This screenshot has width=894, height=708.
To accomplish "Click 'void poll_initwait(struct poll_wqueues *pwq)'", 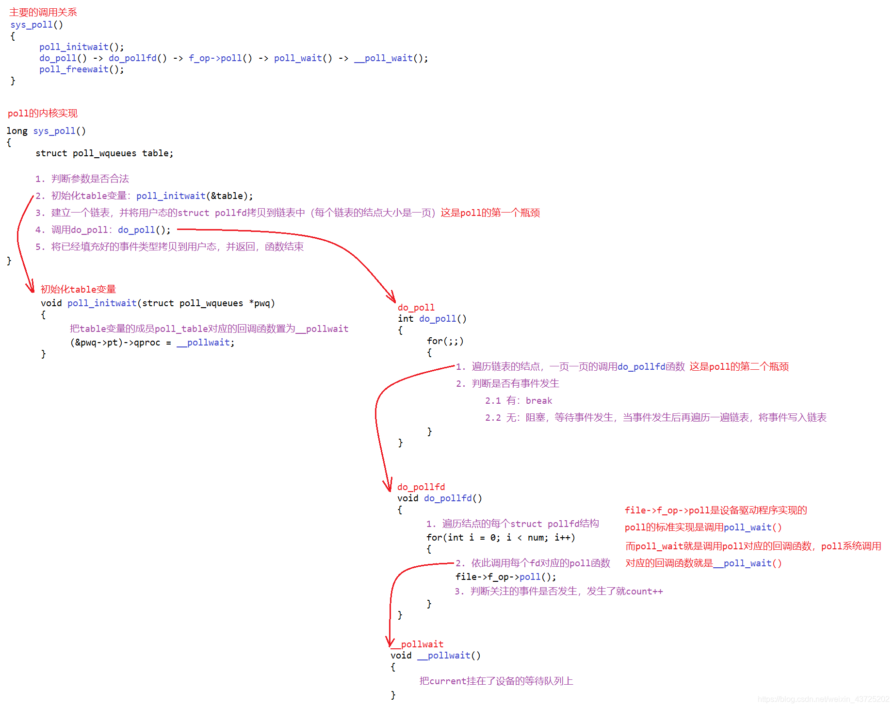I will (x=158, y=303).
